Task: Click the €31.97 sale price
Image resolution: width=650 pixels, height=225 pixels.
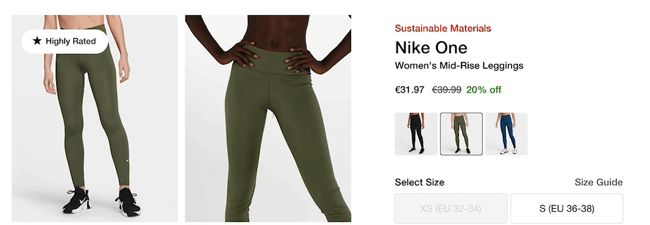Action: [410, 90]
